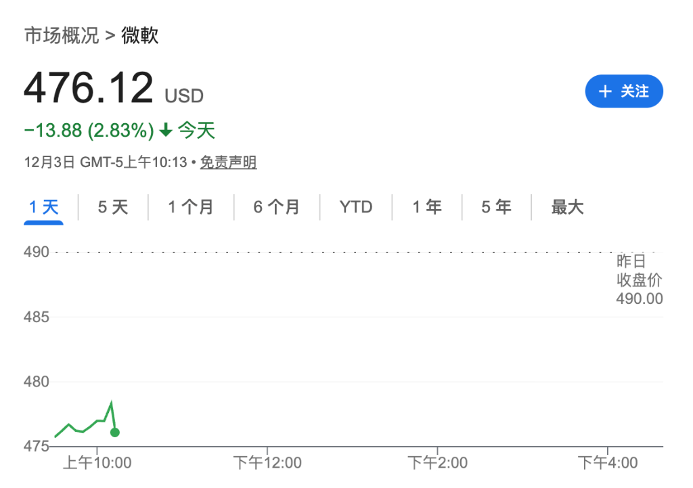The height and width of the screenshot is (488, 693).
Task: Click the 476.12 stock price value
Action: pos(89,89)
